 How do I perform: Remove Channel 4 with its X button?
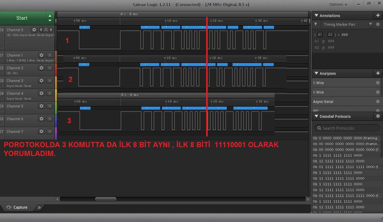(x=50, y=93)
